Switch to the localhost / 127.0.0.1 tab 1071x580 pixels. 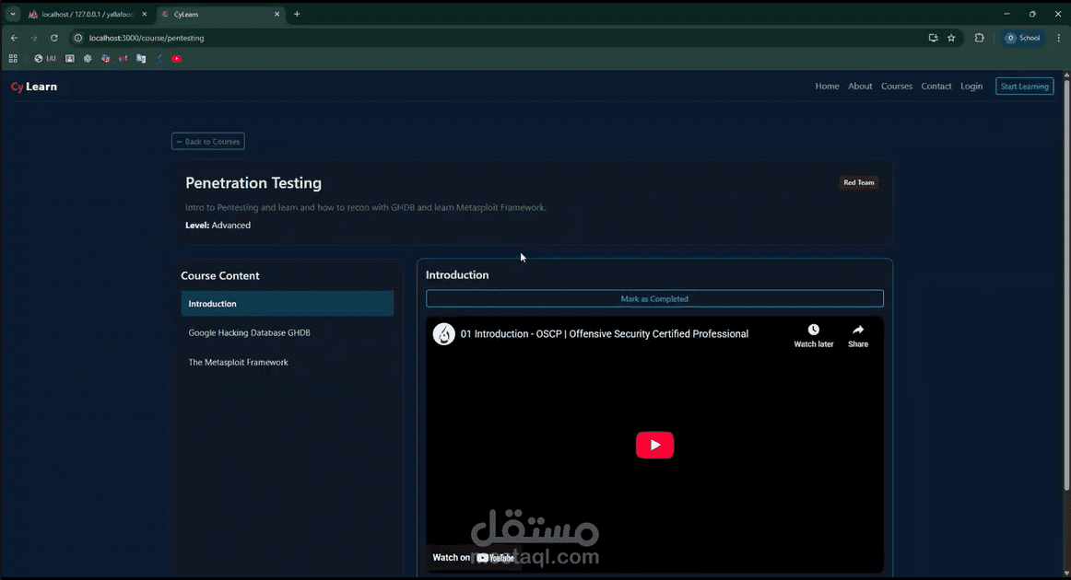click(86, 15)
